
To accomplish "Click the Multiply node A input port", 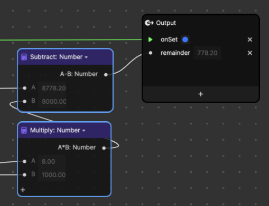I will (x=24, y=161).
